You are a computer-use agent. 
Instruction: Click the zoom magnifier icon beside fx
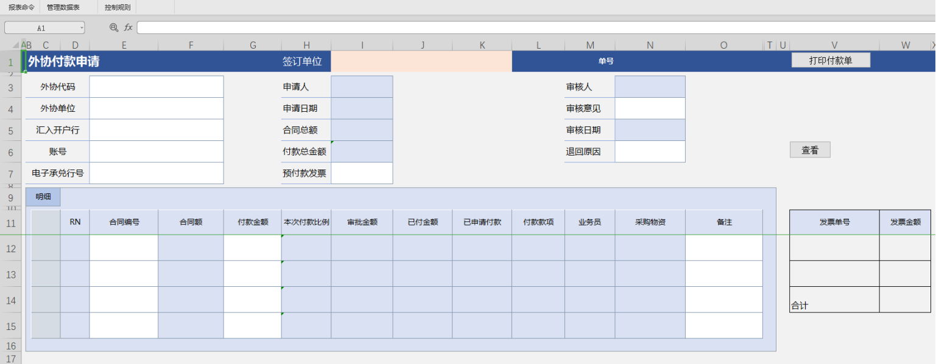(114, 27)
